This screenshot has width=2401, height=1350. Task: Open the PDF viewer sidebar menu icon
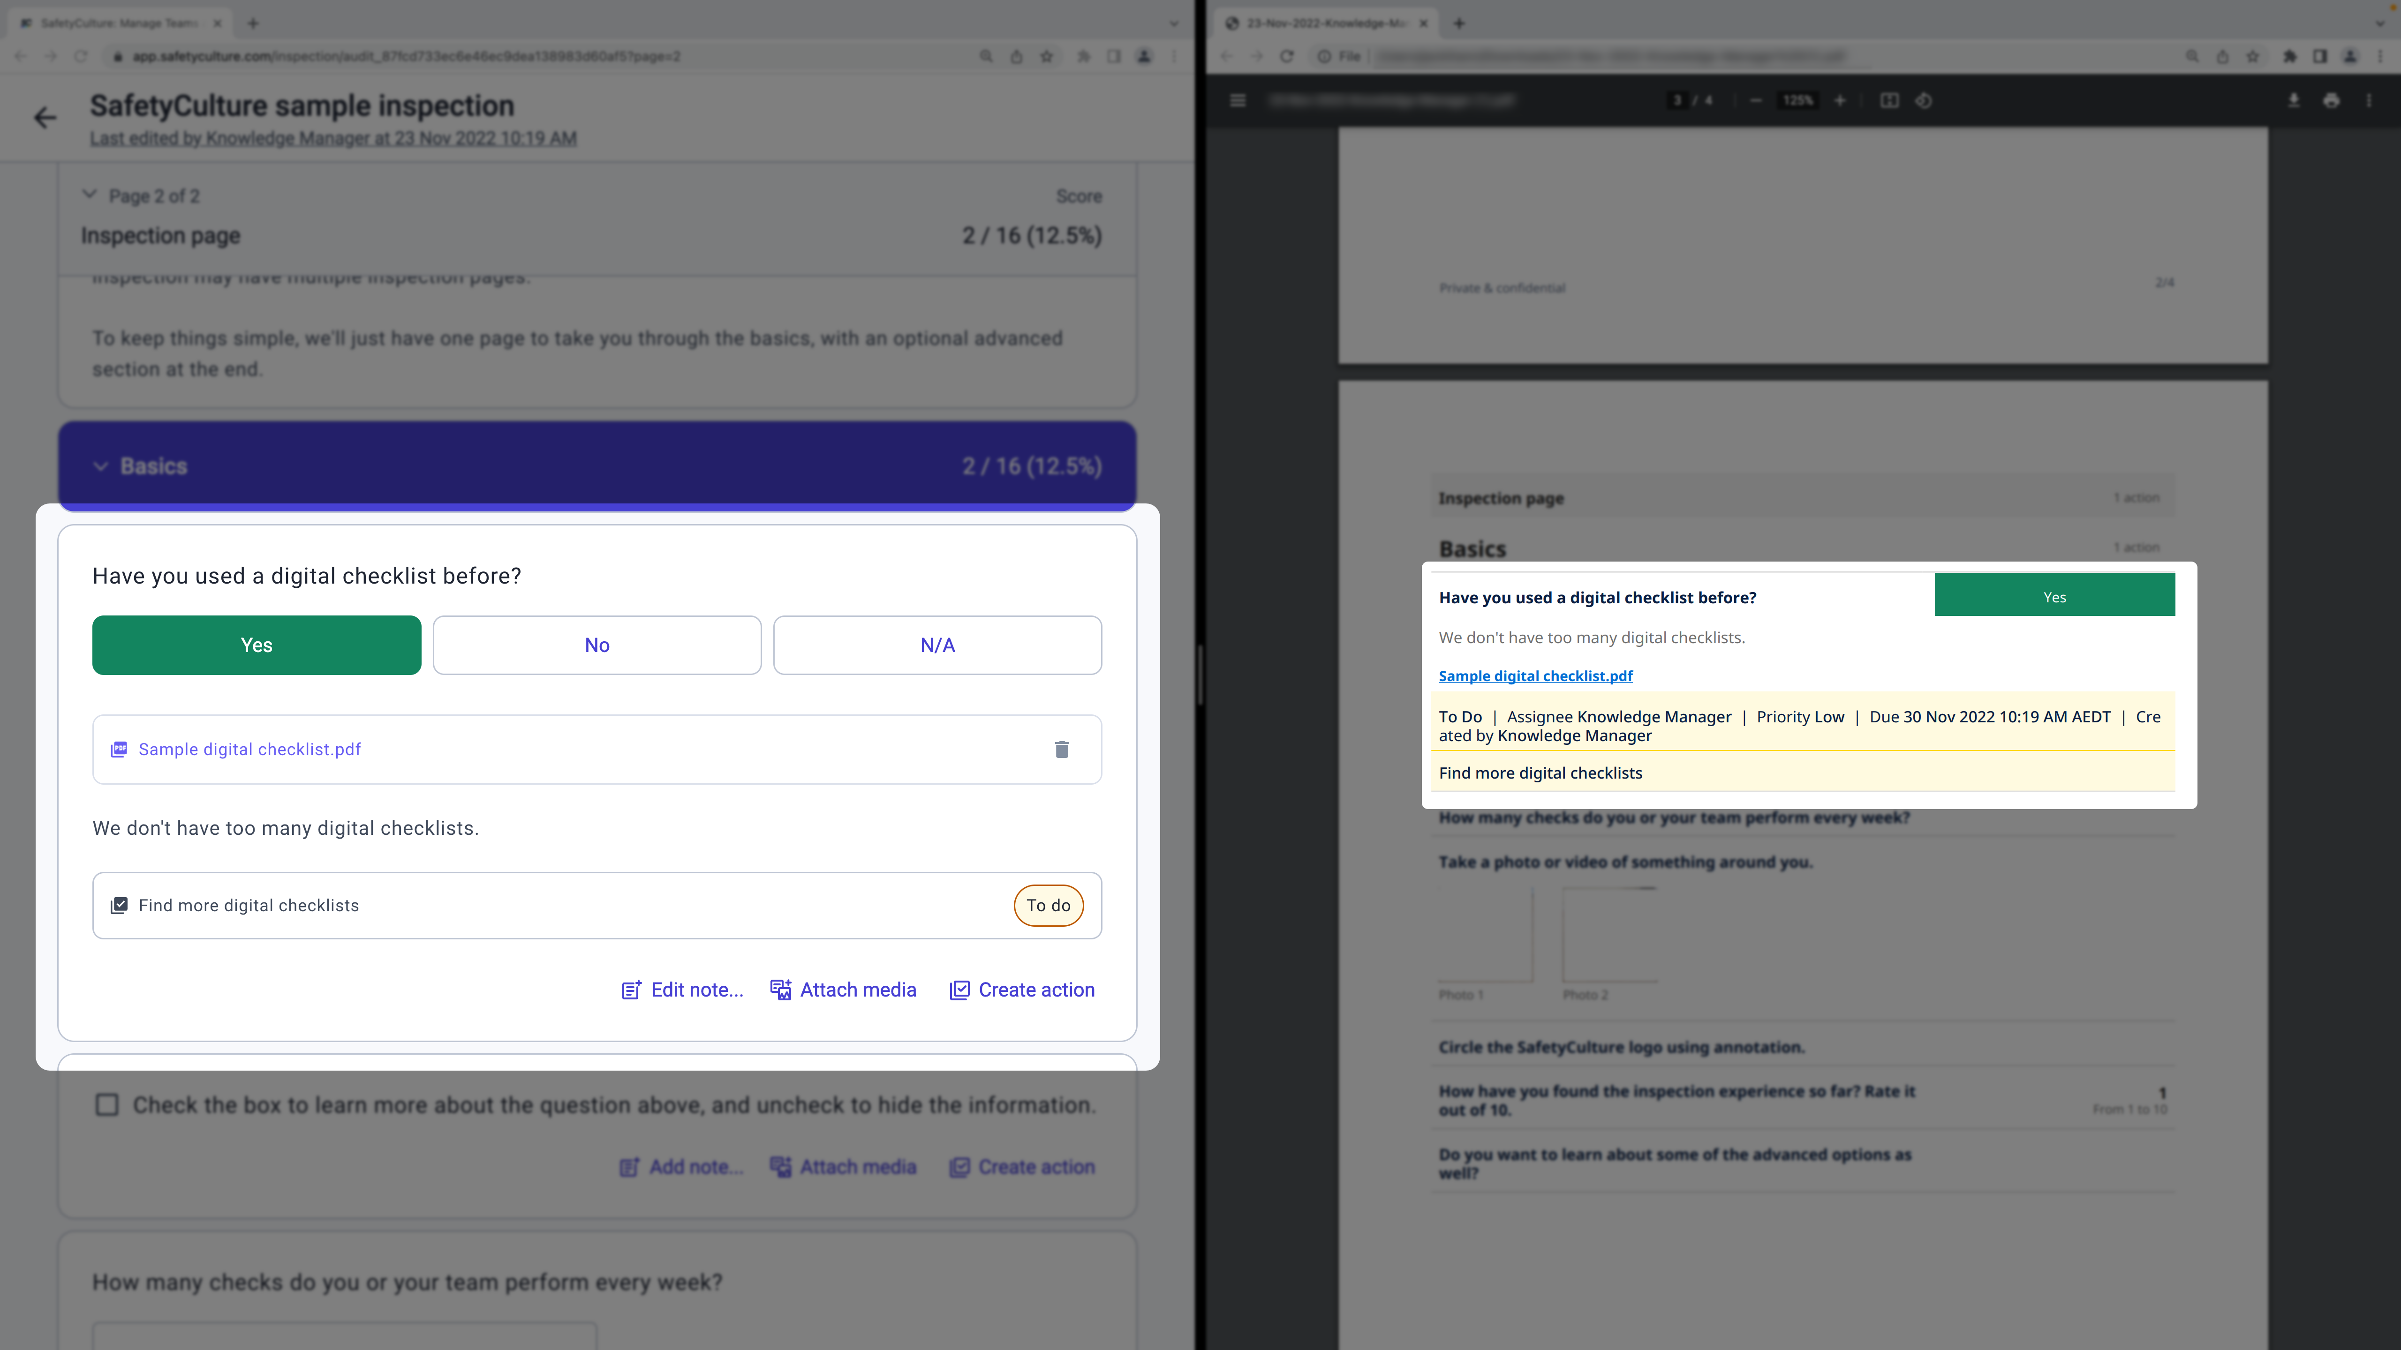[1238, 101]
